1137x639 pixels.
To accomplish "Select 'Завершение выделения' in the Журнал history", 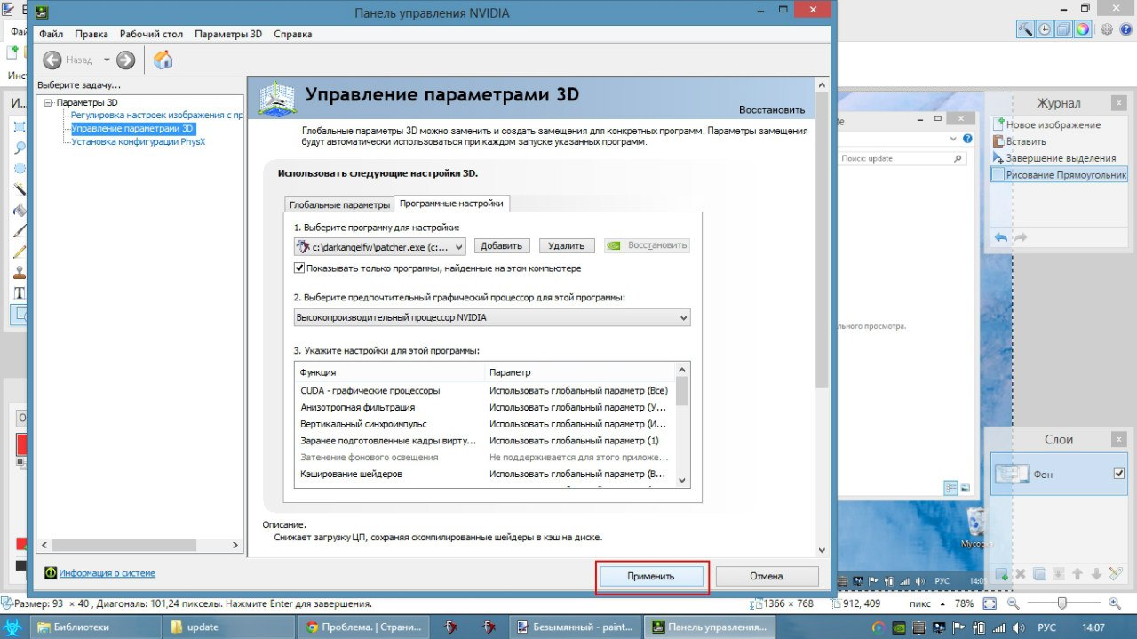I will click(1059, 158).
